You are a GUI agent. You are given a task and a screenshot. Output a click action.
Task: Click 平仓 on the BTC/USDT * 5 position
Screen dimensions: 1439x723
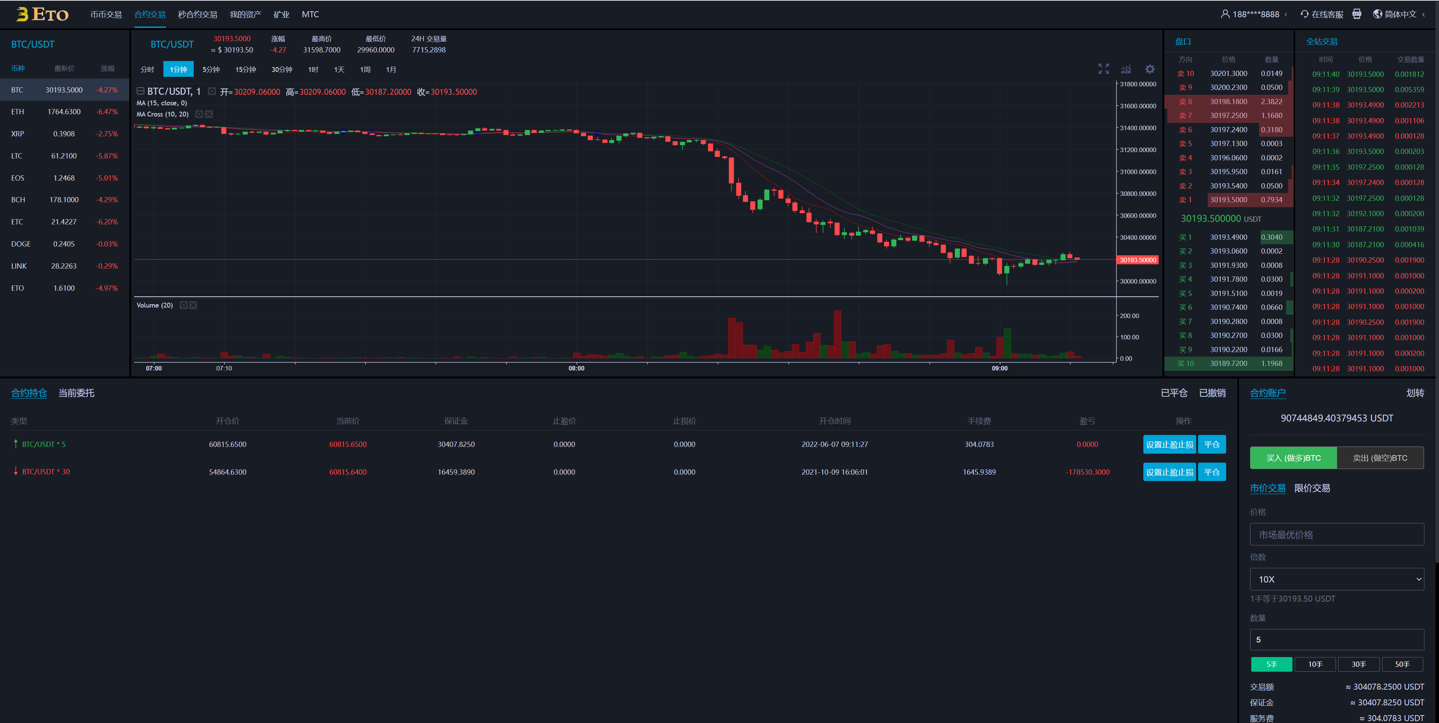click(1212, 444)
